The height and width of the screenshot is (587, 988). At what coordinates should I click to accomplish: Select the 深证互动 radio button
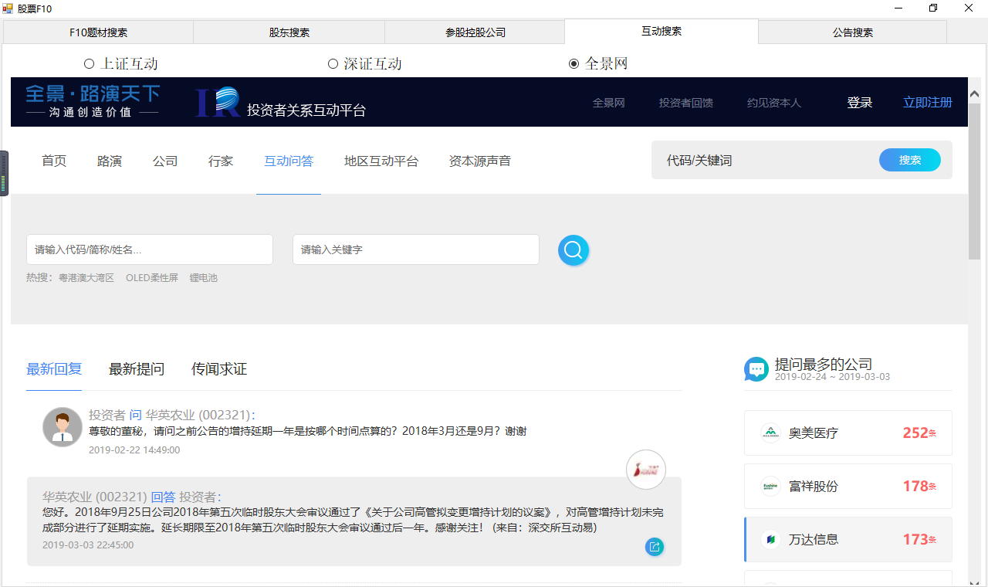click(333, 64)
